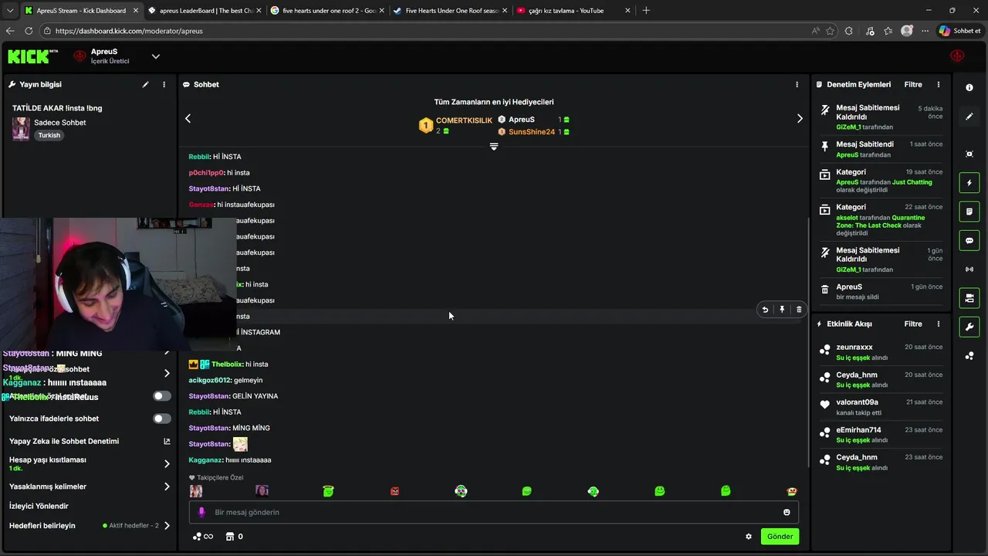Click username 'acikgoz6012' in chat
The height and width of the screenshot is (556, 988).
coord(210,380)
